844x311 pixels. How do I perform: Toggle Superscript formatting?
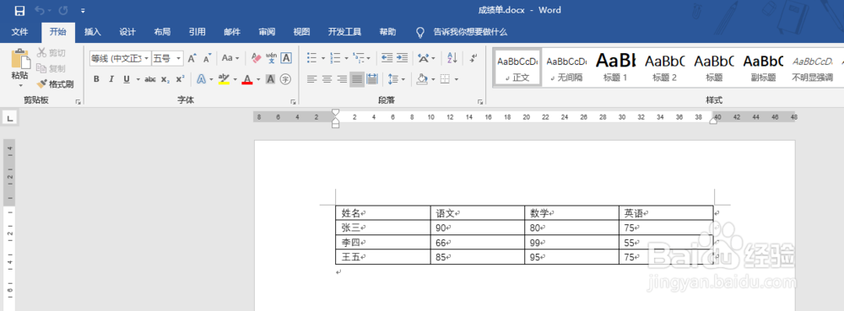coord(181,79)
